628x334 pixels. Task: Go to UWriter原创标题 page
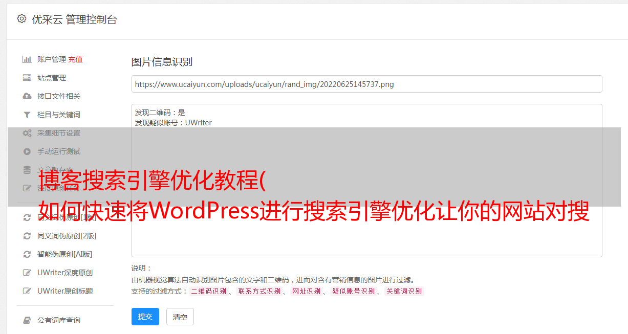click(65, 291)
